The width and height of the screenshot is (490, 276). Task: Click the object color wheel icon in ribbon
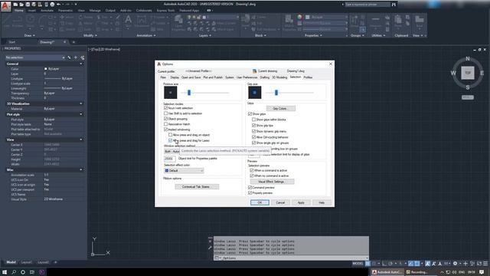(x=299, y=17)
